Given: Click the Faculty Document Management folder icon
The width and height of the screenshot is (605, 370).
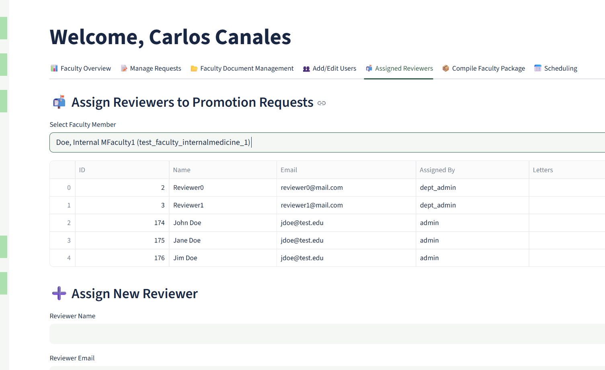Looking at the screenshot, I should (194, 68).
